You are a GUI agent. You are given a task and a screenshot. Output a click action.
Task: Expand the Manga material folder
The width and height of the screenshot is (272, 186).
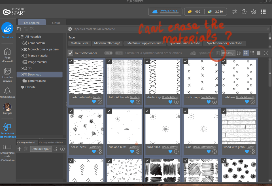pyautogui.click(x=22, y=56)
